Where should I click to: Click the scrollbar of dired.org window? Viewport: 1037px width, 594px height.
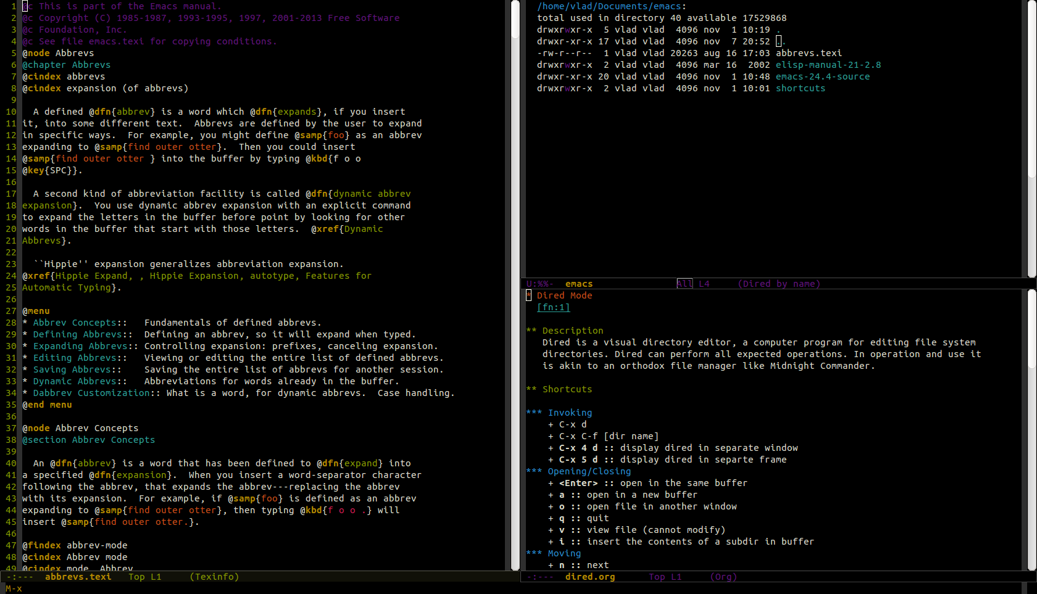click(x=1032, y=430)
